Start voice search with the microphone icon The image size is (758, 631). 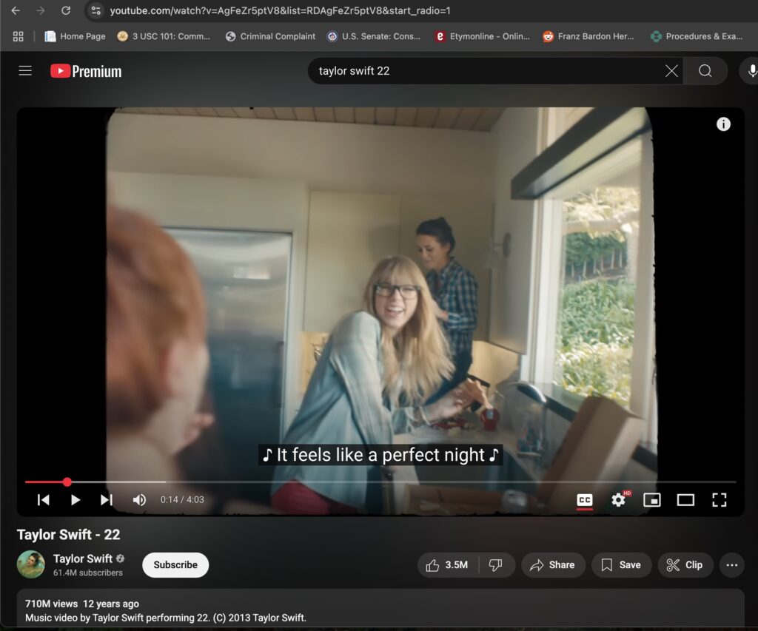pos(751,71)
